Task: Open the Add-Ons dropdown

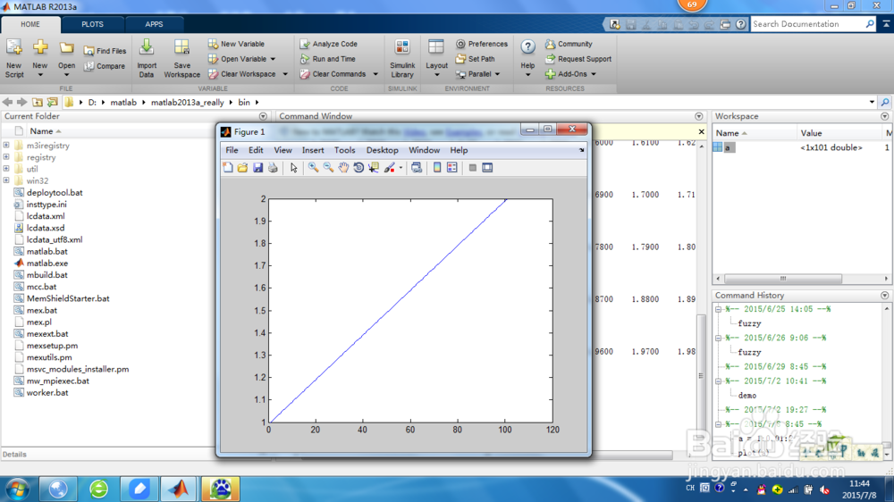Action: point(570,74)
